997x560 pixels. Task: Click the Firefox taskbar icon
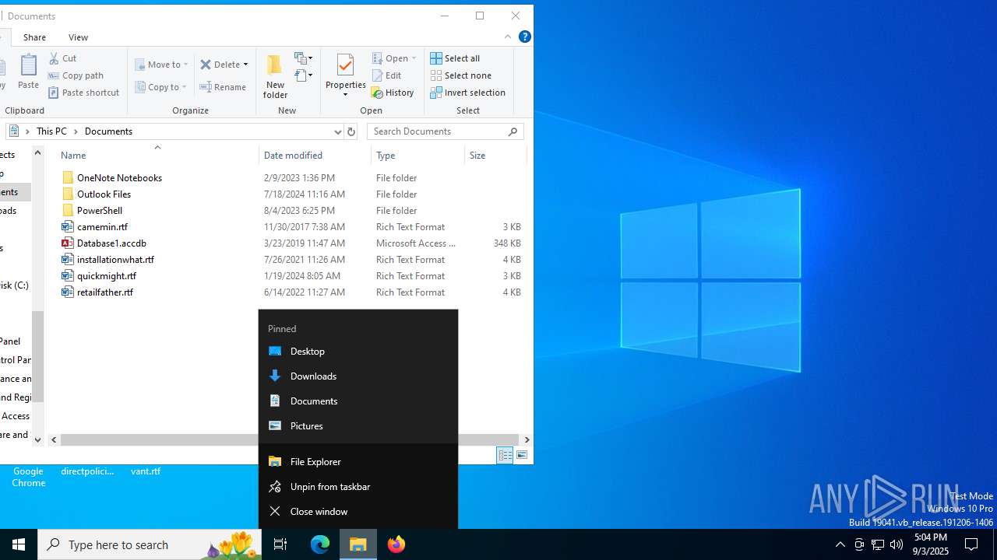(x=396, y=544)
